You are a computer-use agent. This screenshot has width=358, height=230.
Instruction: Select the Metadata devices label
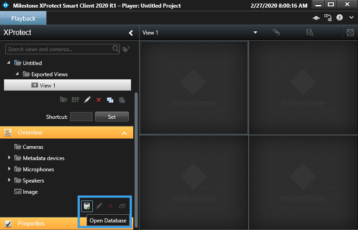click(x=44, y=158)
